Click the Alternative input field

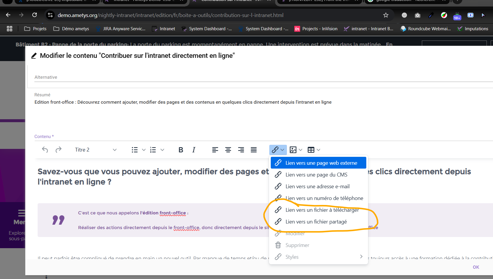pyautogui.click(x=259, y=77)
